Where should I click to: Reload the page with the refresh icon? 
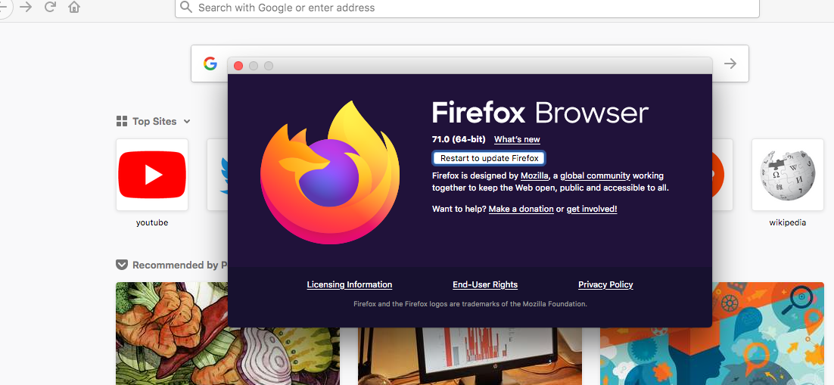coord(50,7)
